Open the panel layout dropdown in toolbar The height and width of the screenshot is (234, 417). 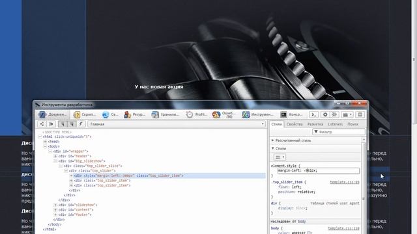[x=347, y=114]
